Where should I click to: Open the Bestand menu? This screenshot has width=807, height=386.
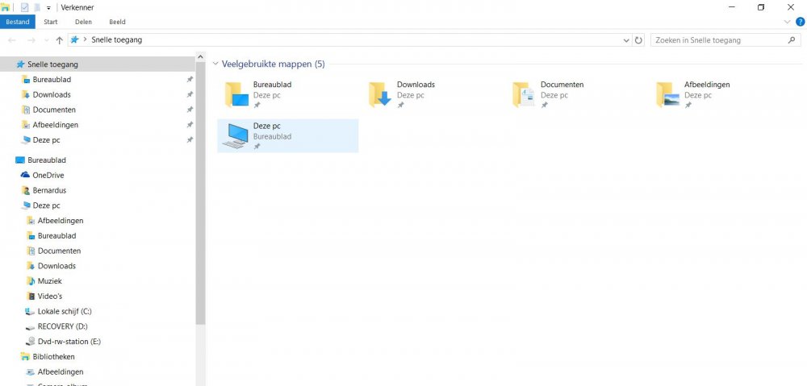click(18, 22)
